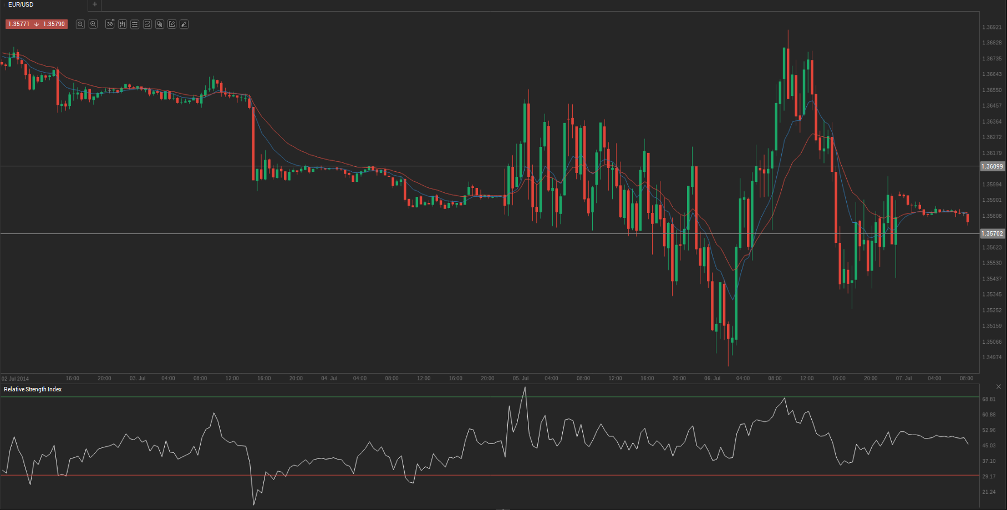
Task: Close the Relative Strength Index panel
Action: 999,386
